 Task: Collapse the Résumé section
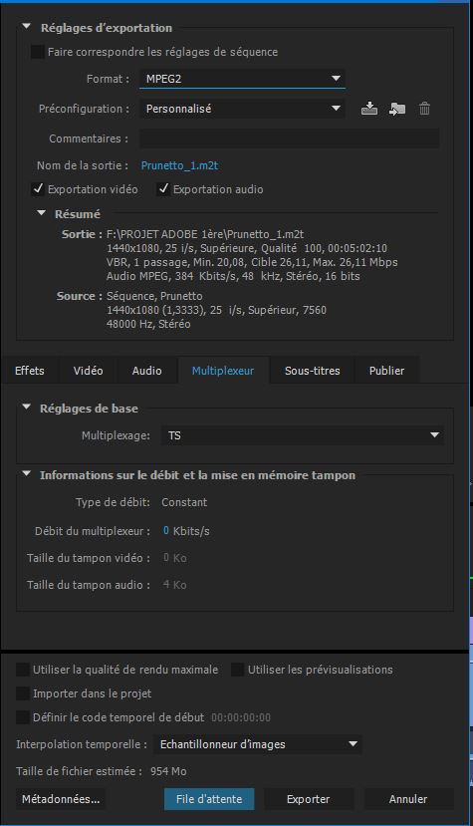click(x=42, y=213)
